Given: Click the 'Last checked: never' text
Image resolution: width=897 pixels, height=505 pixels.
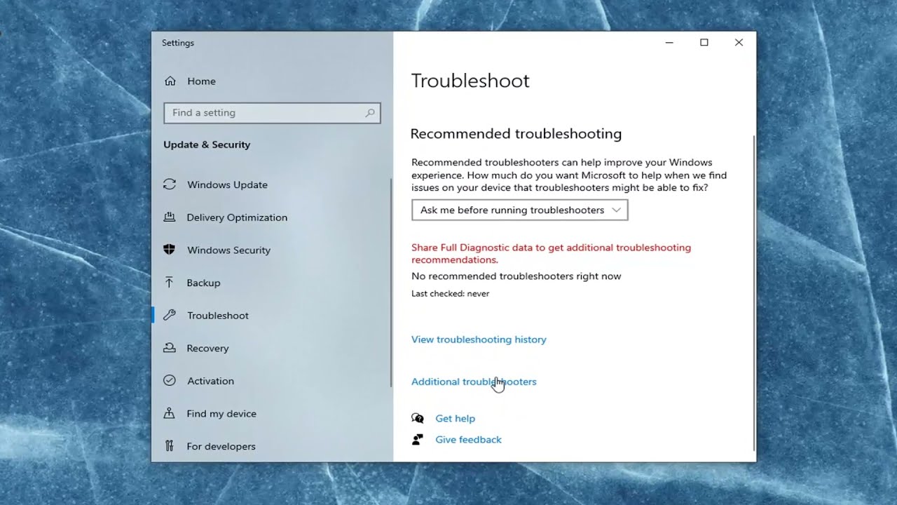Looking at the screenshot, I should [x=450, y=294].
